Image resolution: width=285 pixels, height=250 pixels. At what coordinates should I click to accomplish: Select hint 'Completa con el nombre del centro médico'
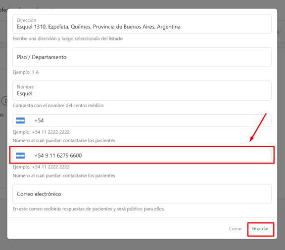[58, 105]
